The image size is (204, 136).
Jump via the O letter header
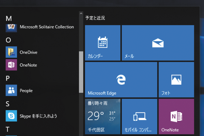(x=8, y=40)
